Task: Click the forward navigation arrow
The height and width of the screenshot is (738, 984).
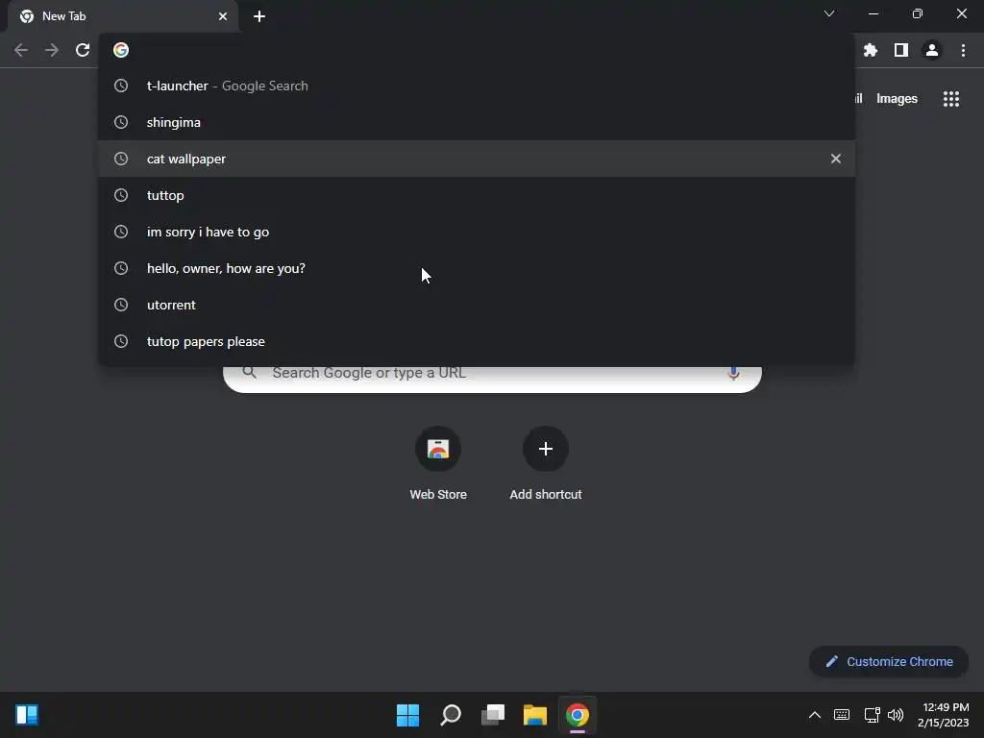Action: pos(52,50)
